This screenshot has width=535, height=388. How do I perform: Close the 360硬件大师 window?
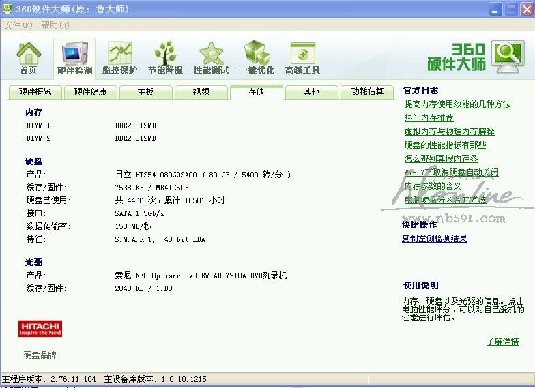[527, 9]
